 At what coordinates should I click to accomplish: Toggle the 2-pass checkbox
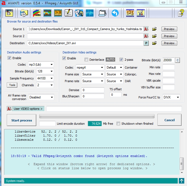[x=121, y=60]
